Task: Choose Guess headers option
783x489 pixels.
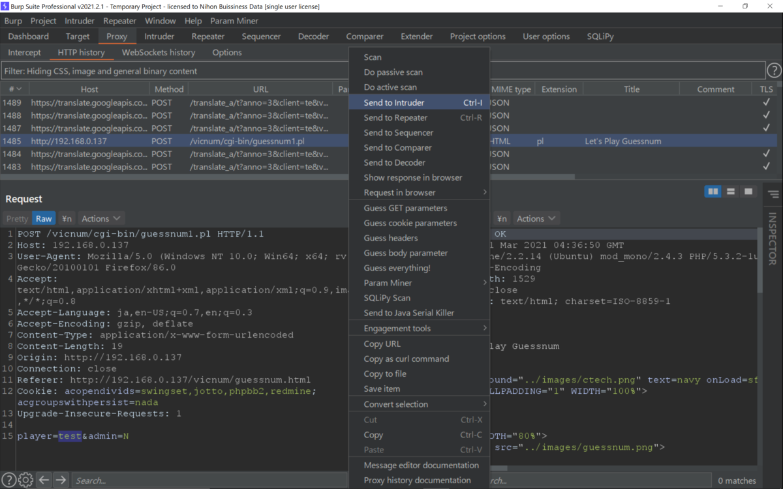Action: tap(419, 238)
